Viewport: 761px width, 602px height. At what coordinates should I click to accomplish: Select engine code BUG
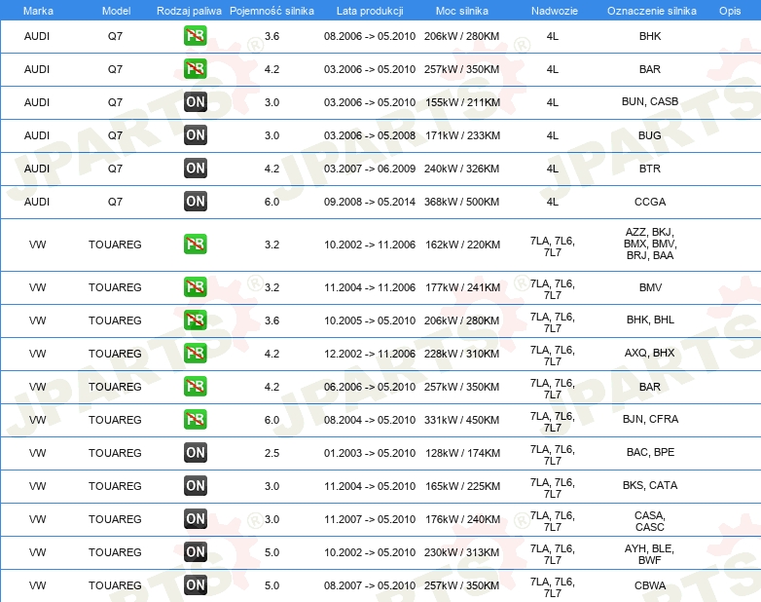tap(650, 135)
